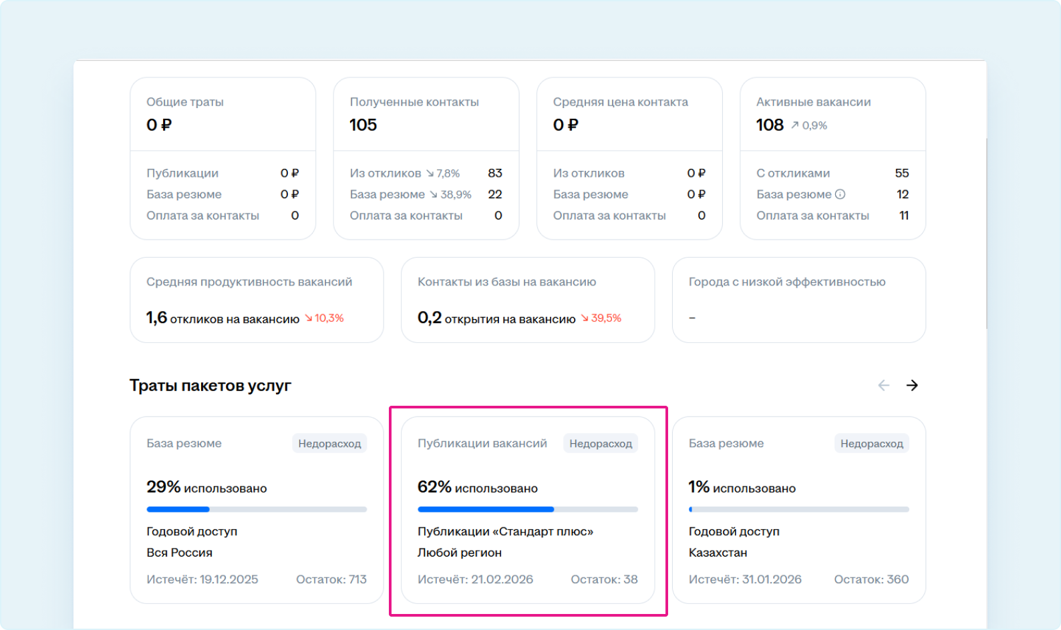Click the down-trend arrow beside 7,8%

click(x=430, y=174)
